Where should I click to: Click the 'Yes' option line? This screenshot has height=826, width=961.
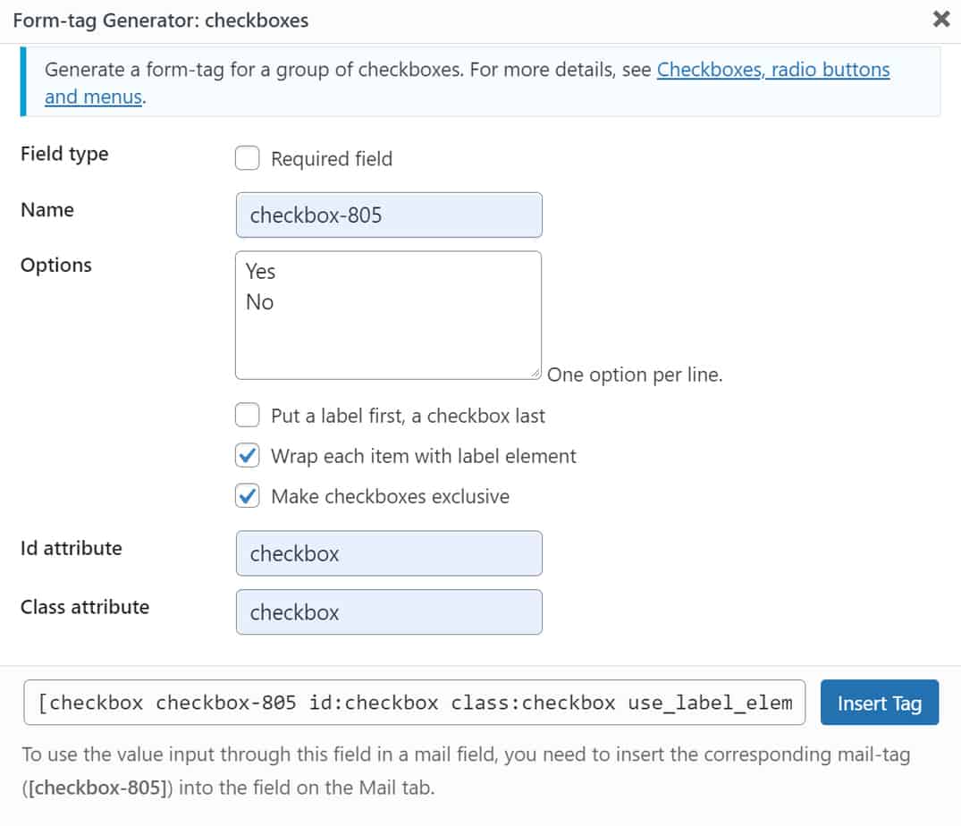tap(261, 271)
